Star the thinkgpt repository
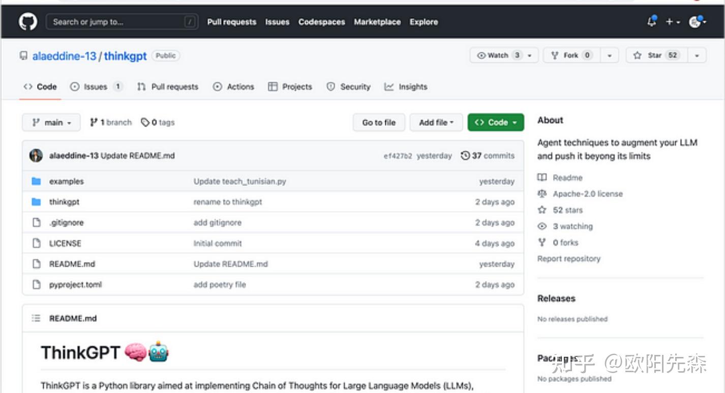 (x=656, y=55)
